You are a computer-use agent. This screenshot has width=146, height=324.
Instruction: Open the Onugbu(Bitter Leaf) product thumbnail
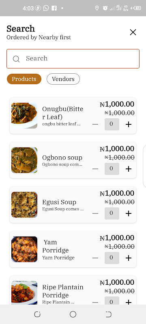(24, 116)
